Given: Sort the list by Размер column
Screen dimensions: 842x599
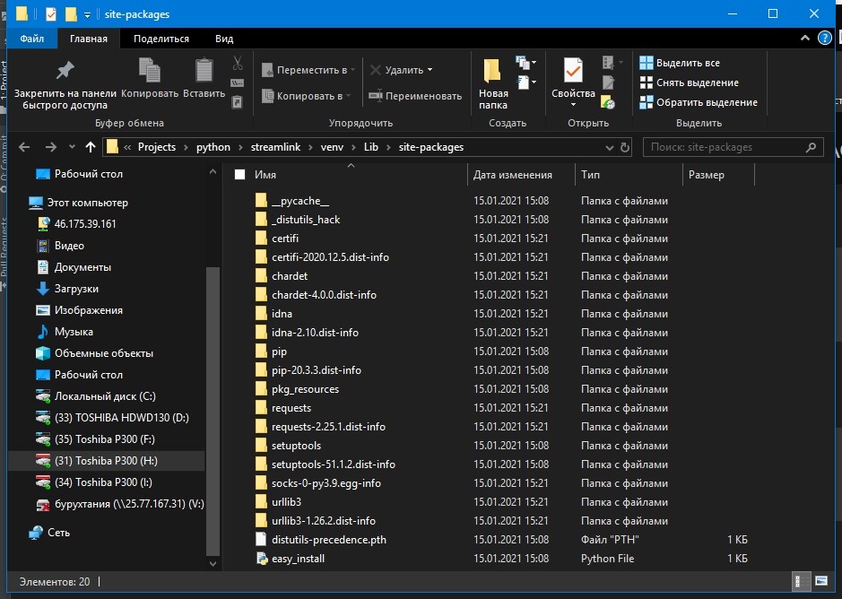Looking at the screenshot, I should click(707, 175).
